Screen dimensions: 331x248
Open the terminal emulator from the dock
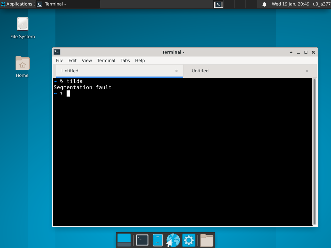[x=142, y=240]
